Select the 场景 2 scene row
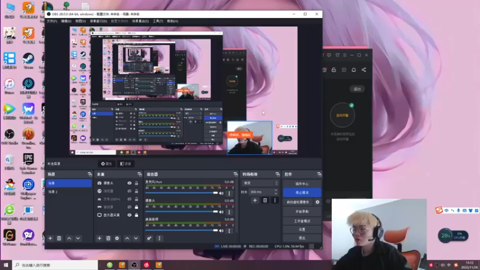The width and height of the screenshot is (480, 270). (69, 191)
